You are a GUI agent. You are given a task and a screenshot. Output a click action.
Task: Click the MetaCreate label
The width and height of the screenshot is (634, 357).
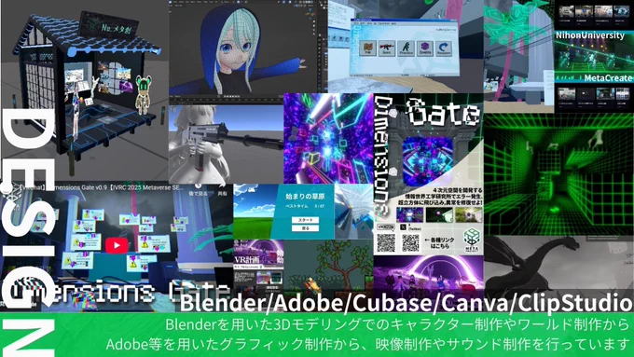click(608, 77)
